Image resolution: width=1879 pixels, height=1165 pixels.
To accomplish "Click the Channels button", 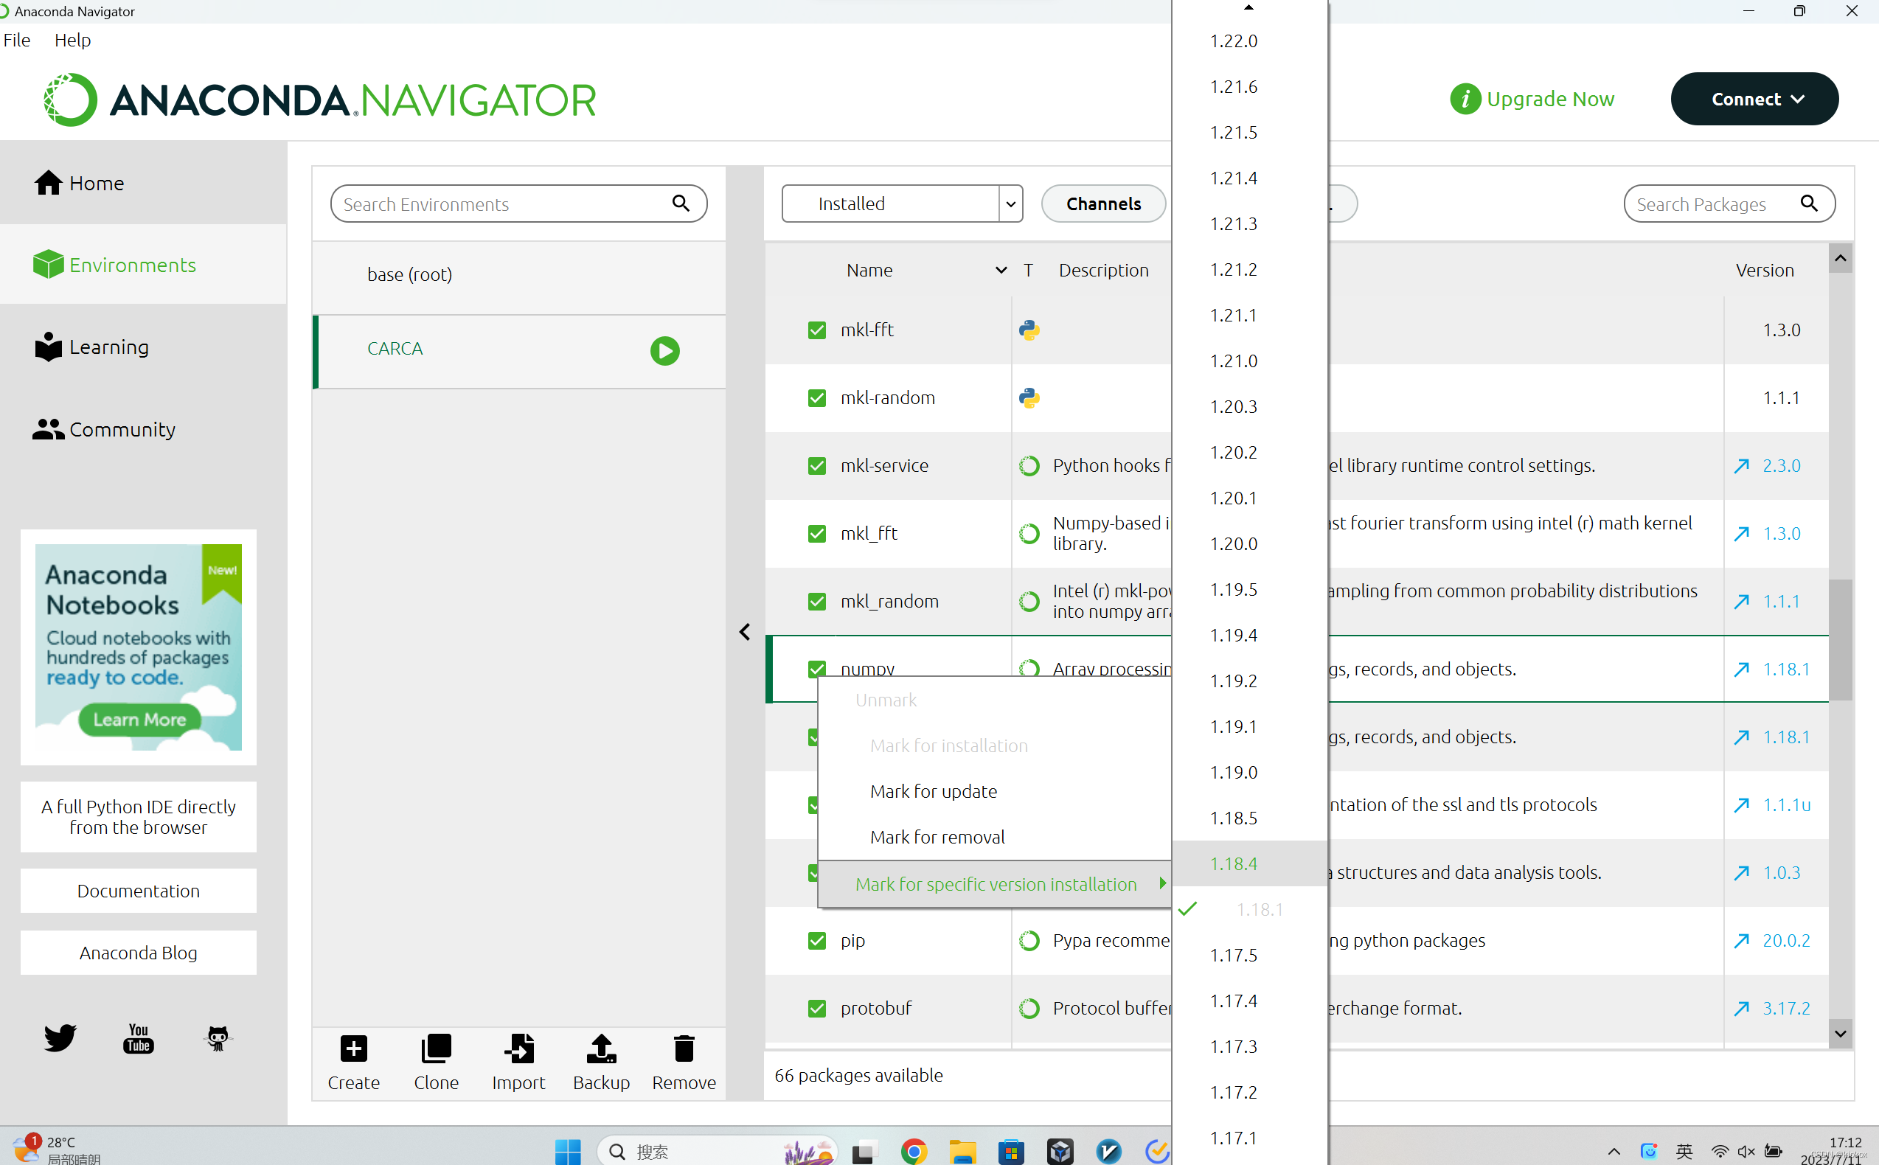I will tap(1103, 204).
